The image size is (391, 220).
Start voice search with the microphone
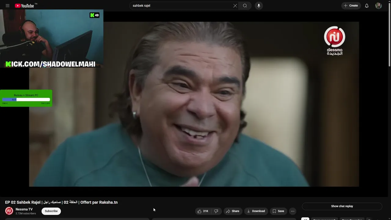259,5
